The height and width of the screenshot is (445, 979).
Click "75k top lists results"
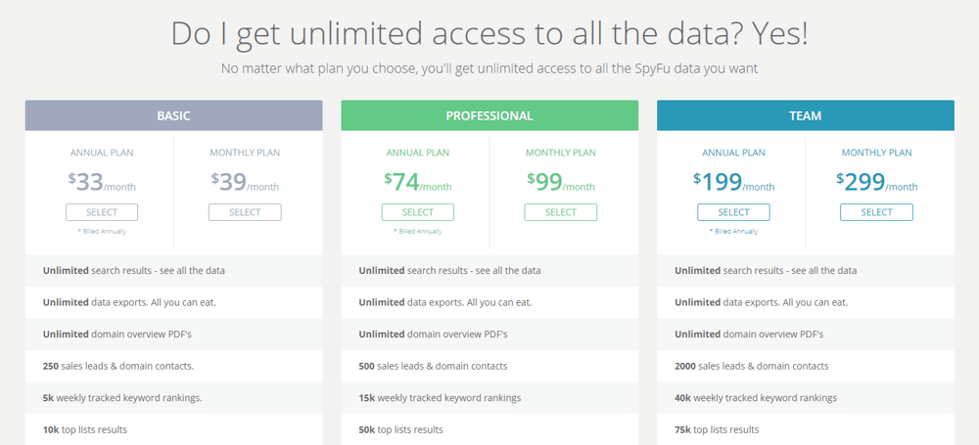pos(717,429)
